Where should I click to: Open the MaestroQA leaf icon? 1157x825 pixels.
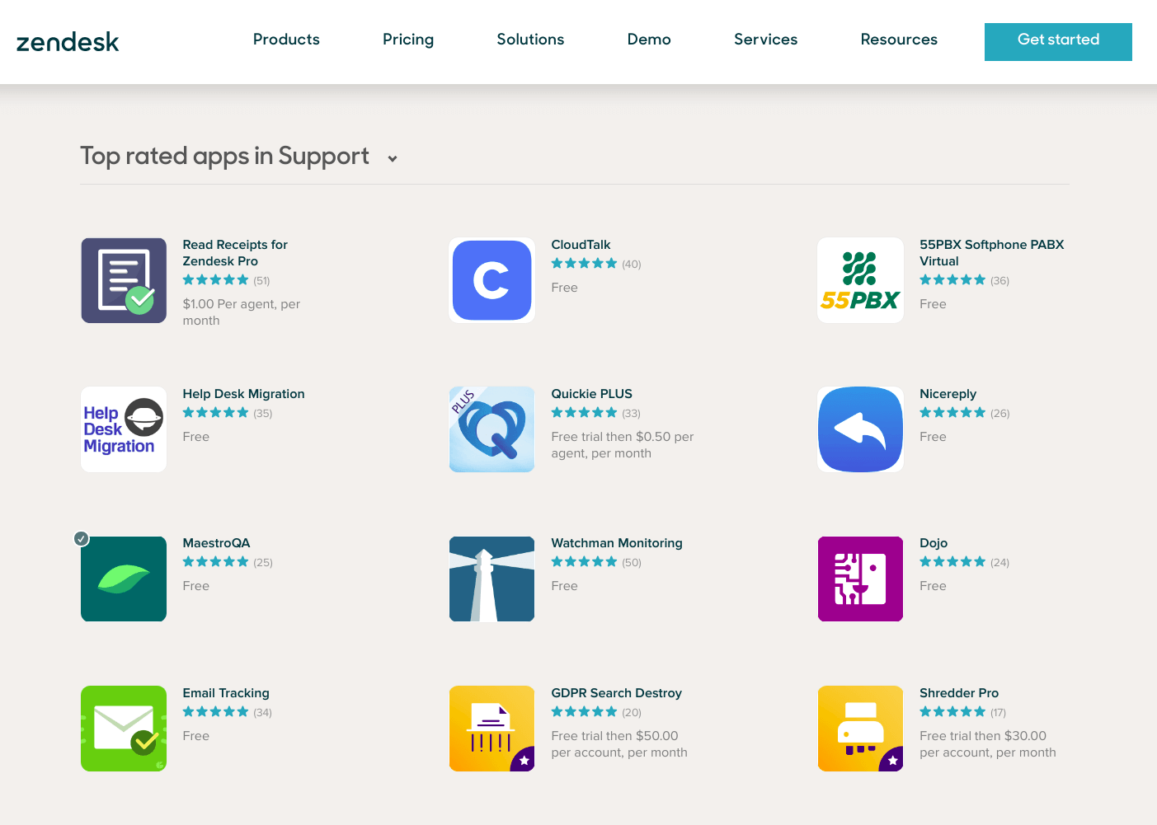click(x=124, y=579)
